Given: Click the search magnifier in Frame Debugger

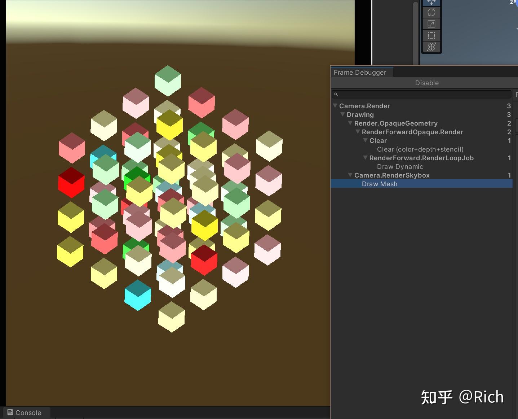Looking at the screenshot, I should (336, 94).
